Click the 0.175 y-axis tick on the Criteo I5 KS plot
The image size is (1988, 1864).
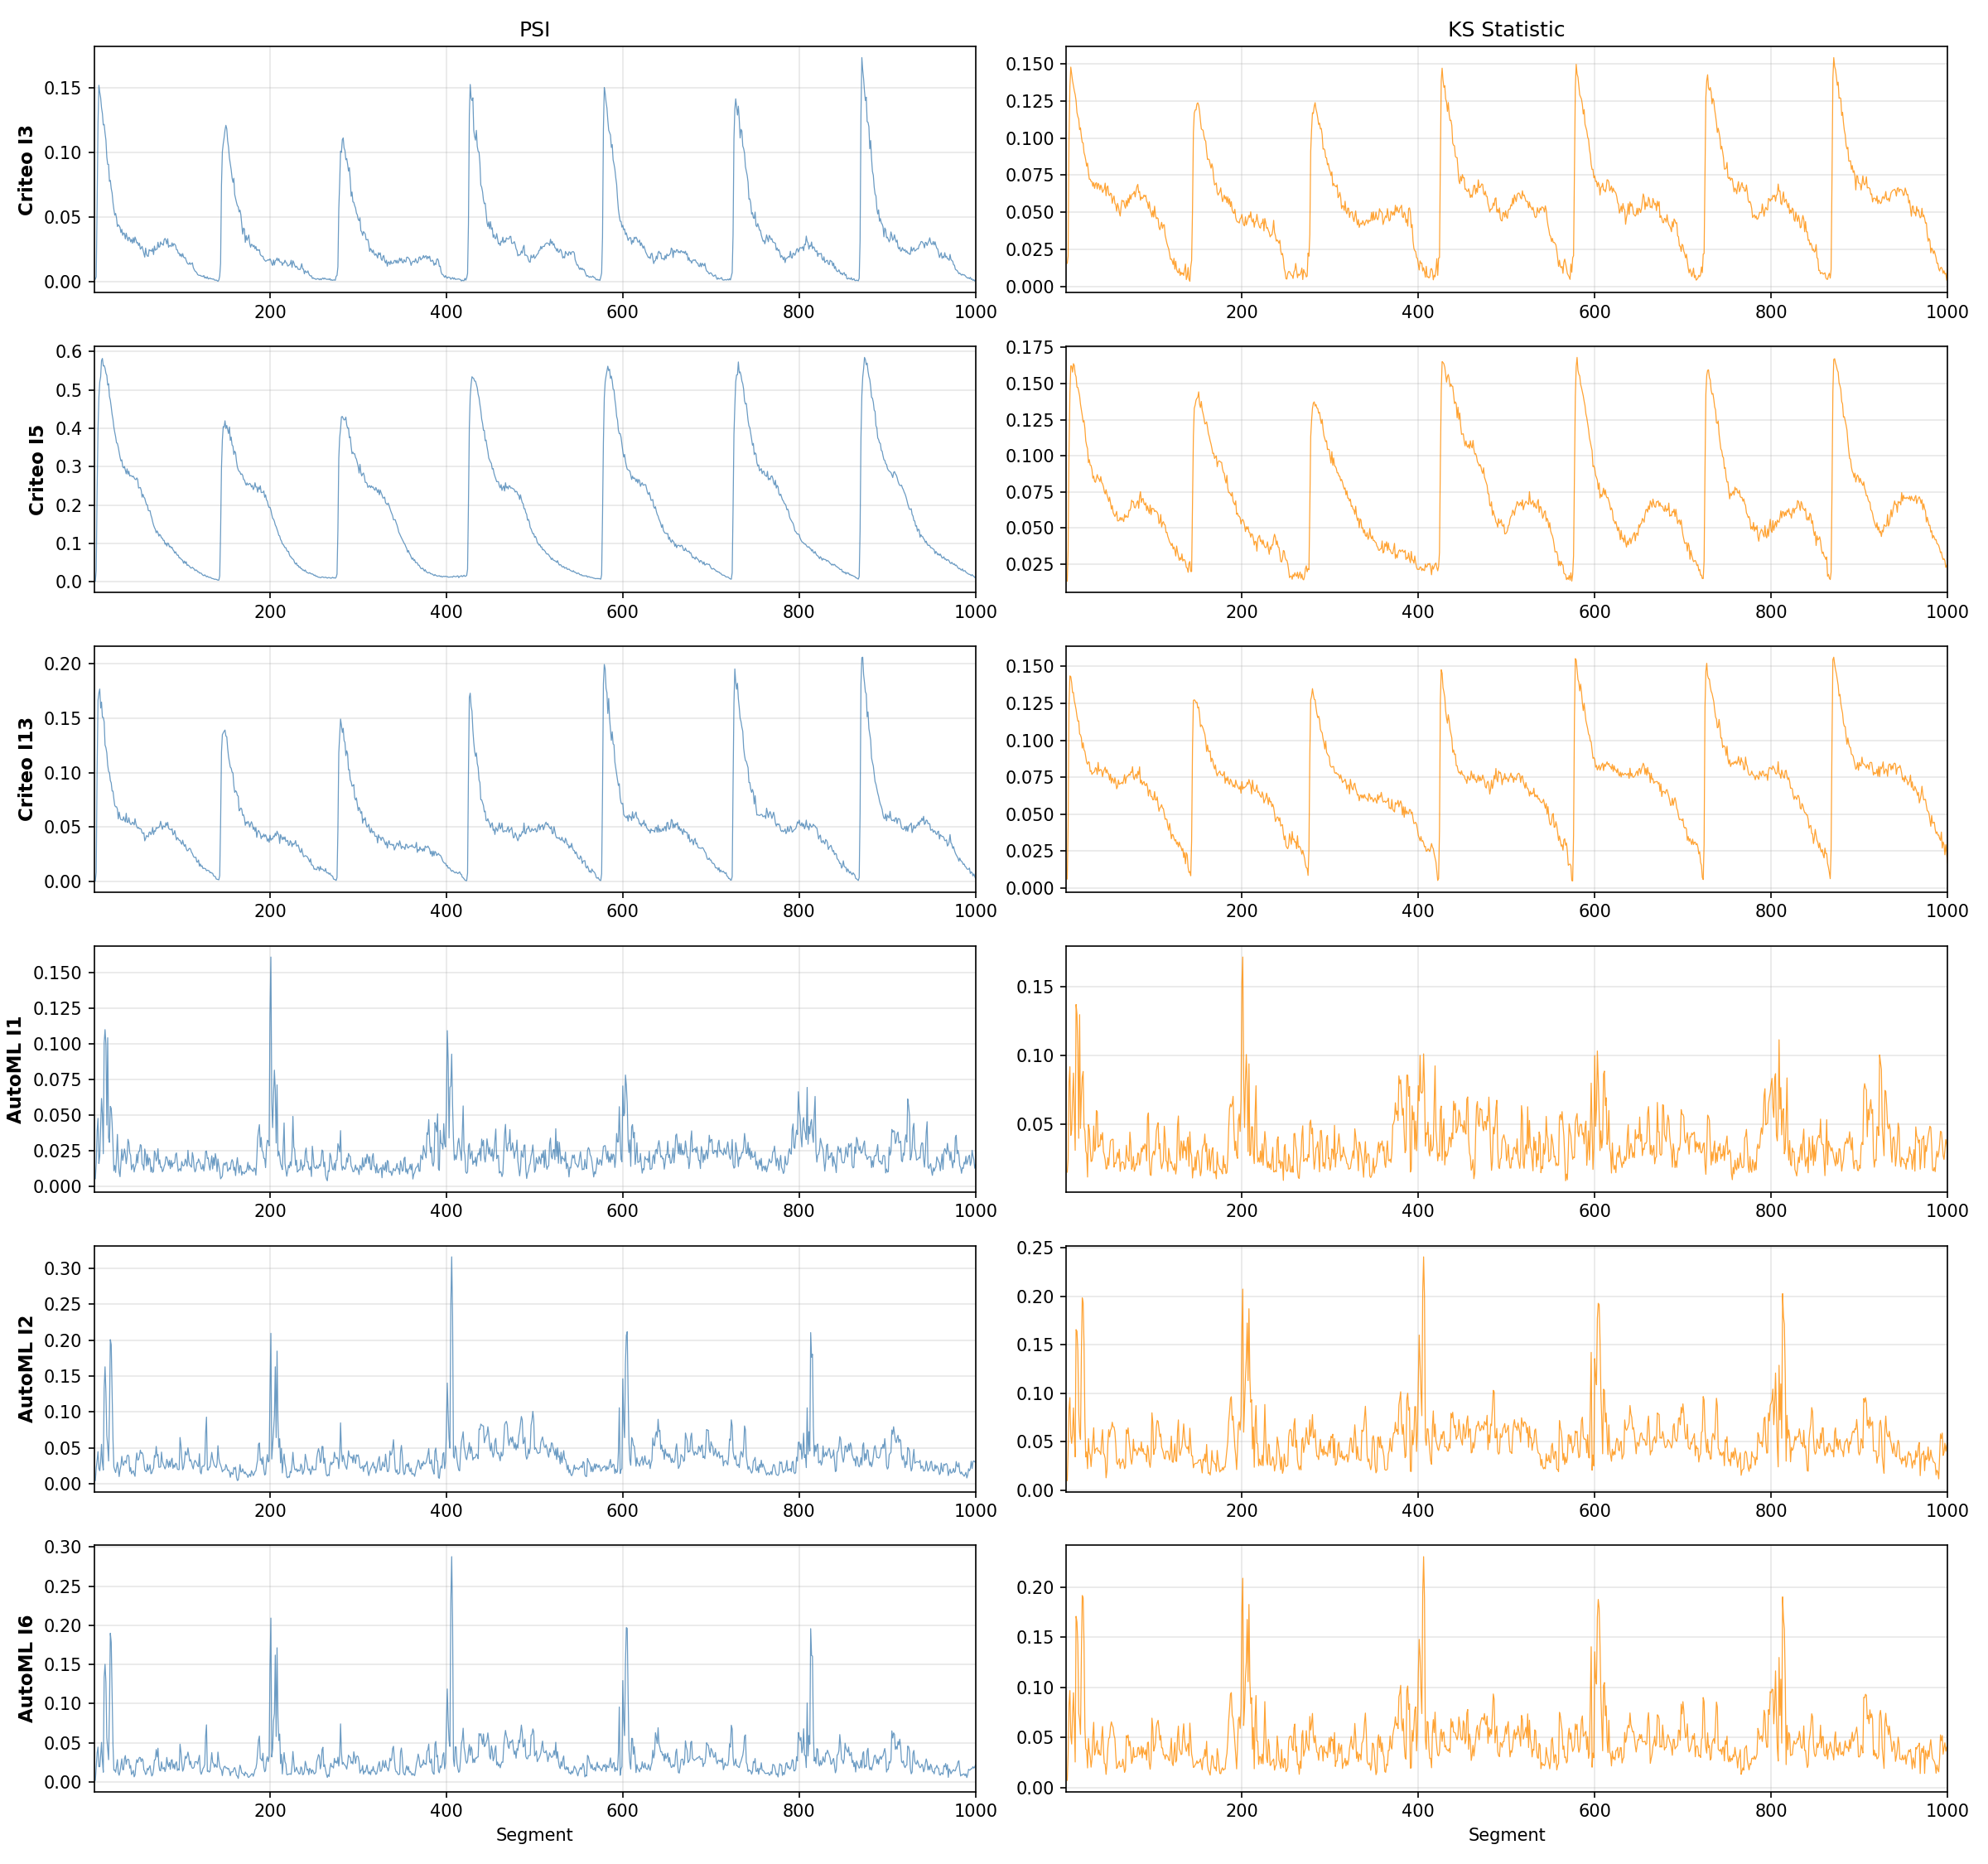pos(1030,347)
